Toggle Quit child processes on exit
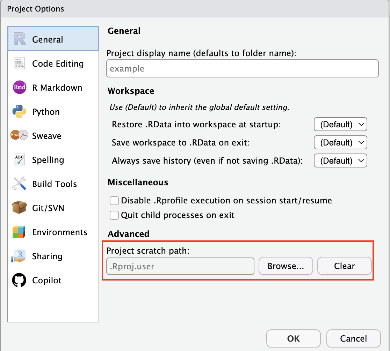Viewport: 390px width, 351px height. (x=114, y=215)
